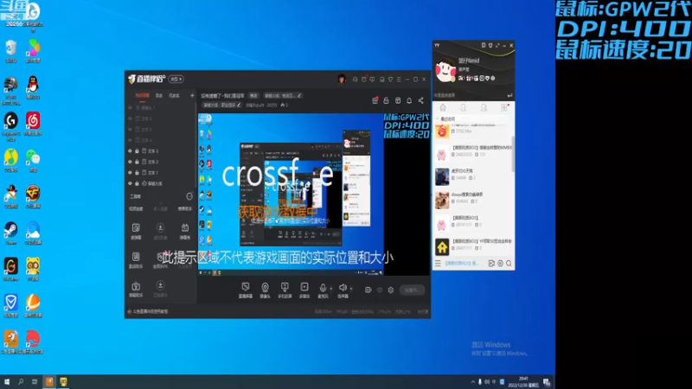The width and height of the screenshot is (692, 389).
Task: Open the hamburger menu in the streaming app title bar
Action: tap(399, 80)
